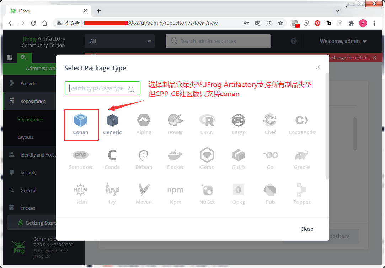Open the All scope dropdown

click(x=119, y=41)
